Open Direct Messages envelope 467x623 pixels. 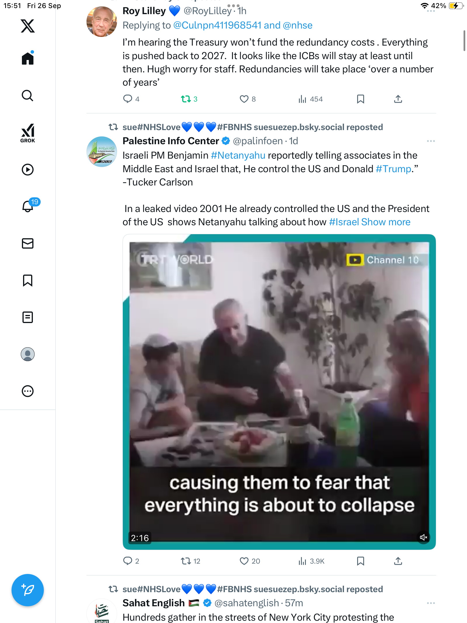click(28, 243)
